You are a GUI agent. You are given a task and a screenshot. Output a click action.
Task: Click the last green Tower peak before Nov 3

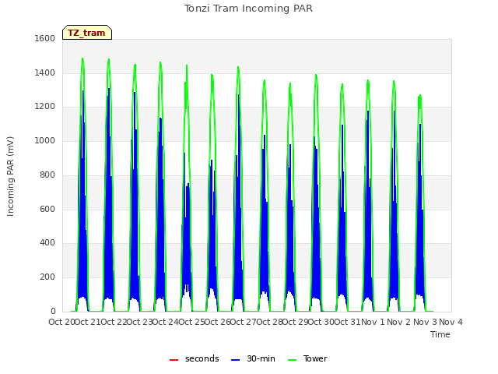click(x=420, y=95)
